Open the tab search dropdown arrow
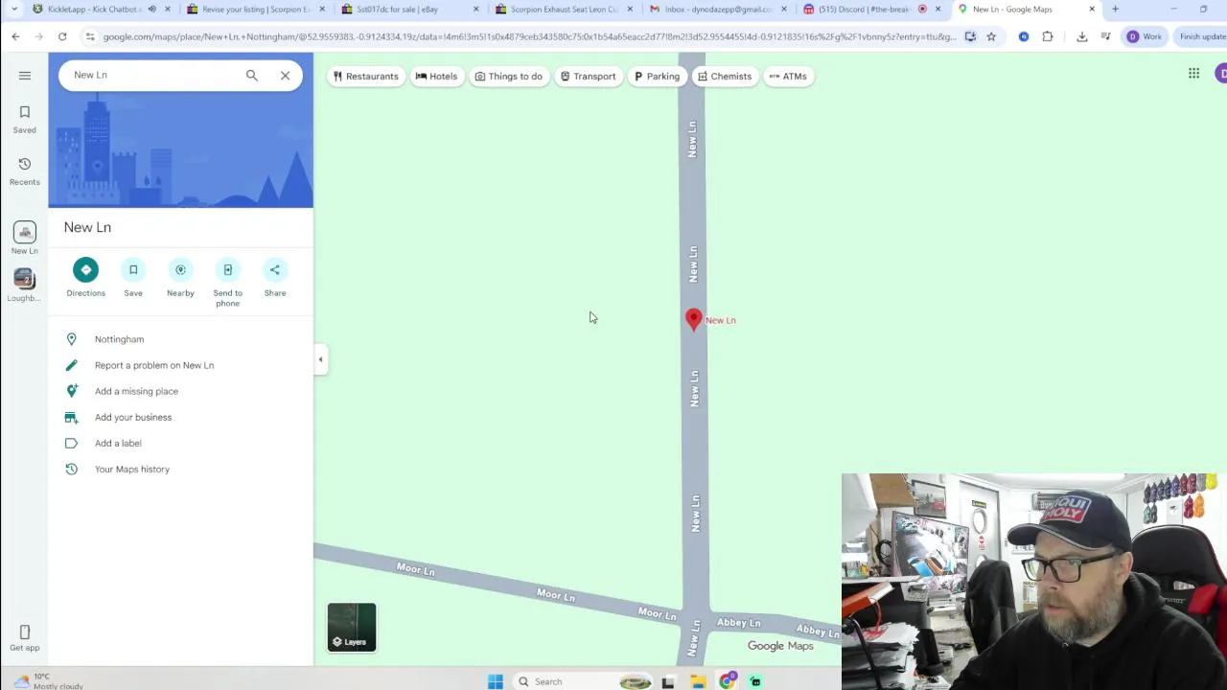1227x690 pixels. tap(14, 10)
